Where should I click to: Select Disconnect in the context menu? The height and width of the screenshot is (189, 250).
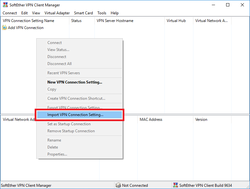click(80, 57)
